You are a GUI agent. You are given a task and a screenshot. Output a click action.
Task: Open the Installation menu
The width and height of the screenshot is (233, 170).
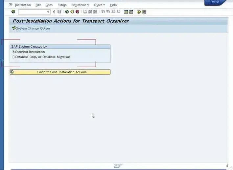23,5
